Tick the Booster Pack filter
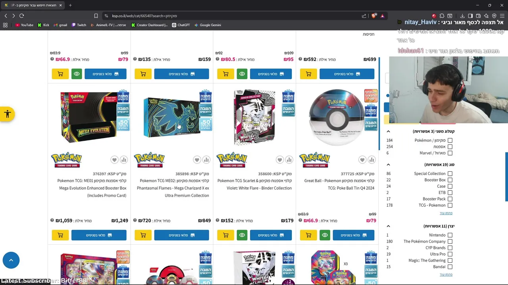Screen dimensions: 508x285 tap(450, 199)
